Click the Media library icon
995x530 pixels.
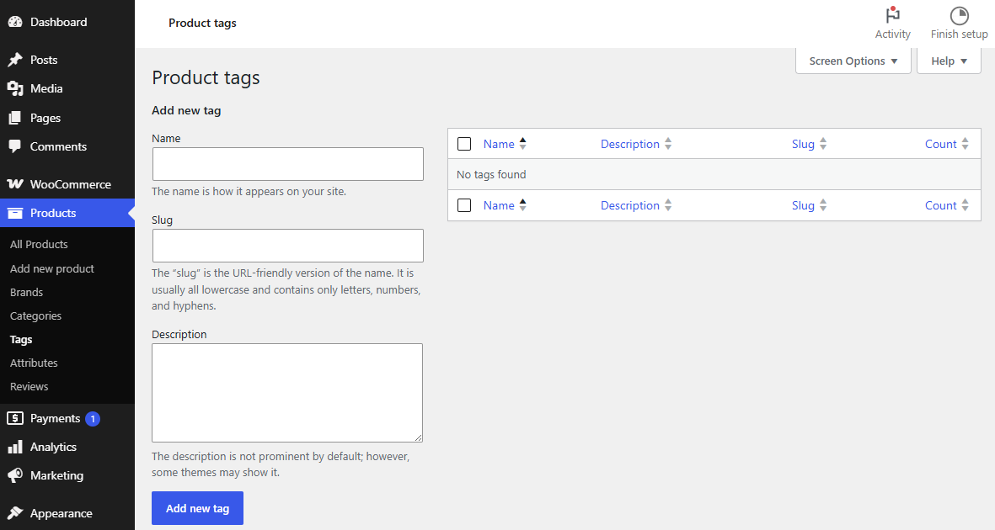point(15,89)
